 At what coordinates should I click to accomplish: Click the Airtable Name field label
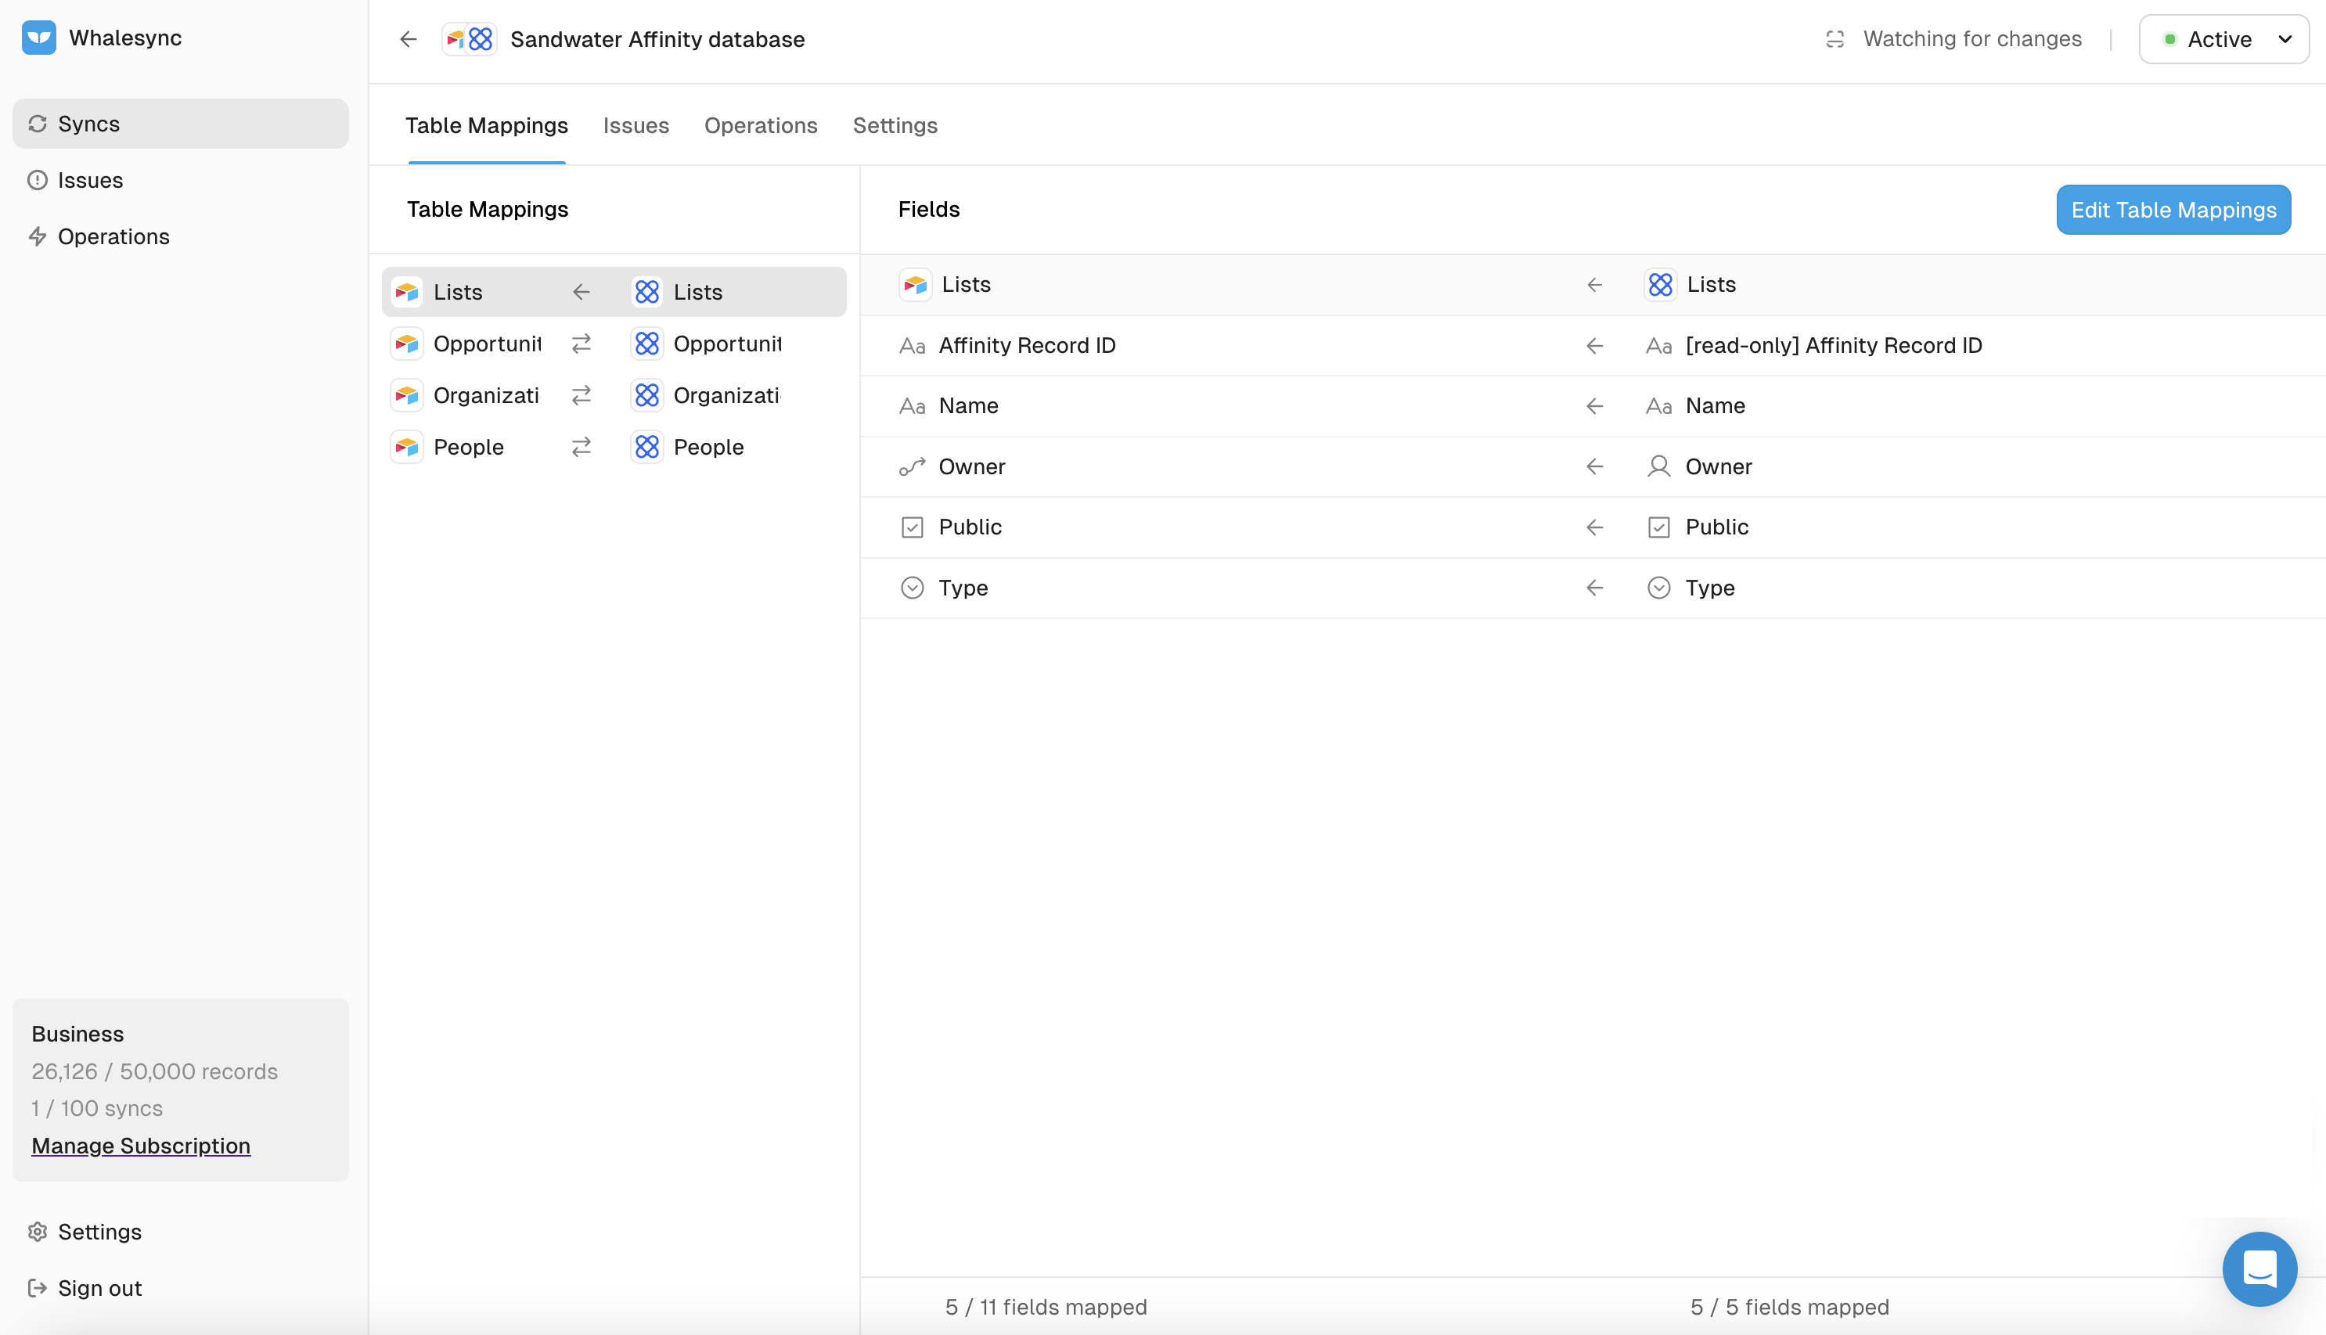[968, 406]
